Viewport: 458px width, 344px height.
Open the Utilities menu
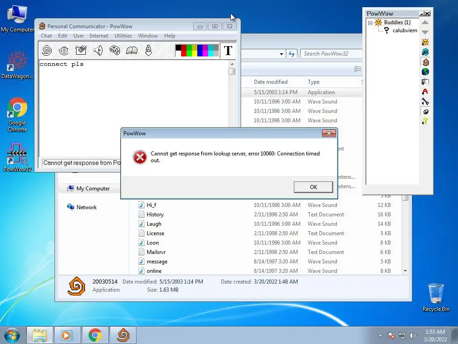(x=123, y=36)
